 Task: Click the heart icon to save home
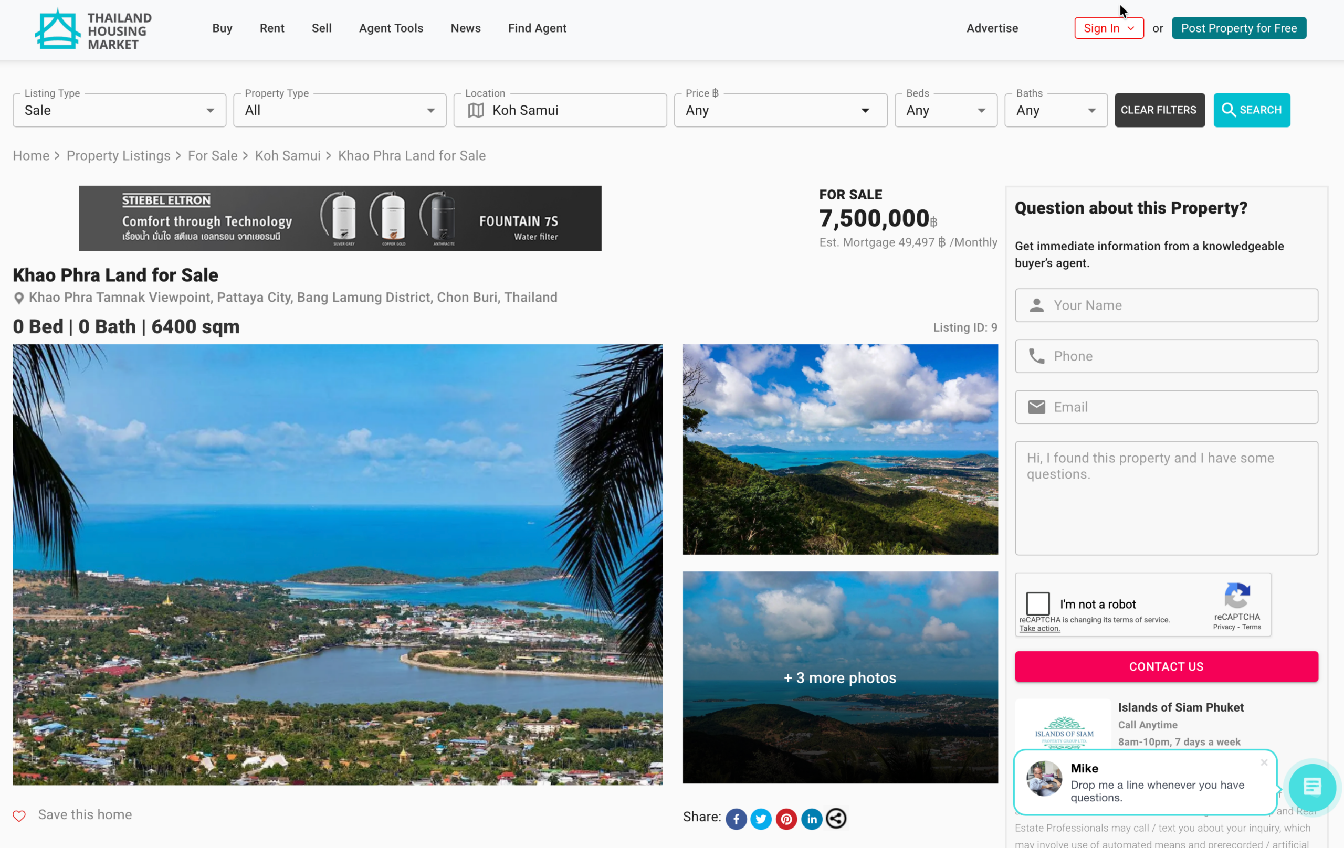pos(19,815)
